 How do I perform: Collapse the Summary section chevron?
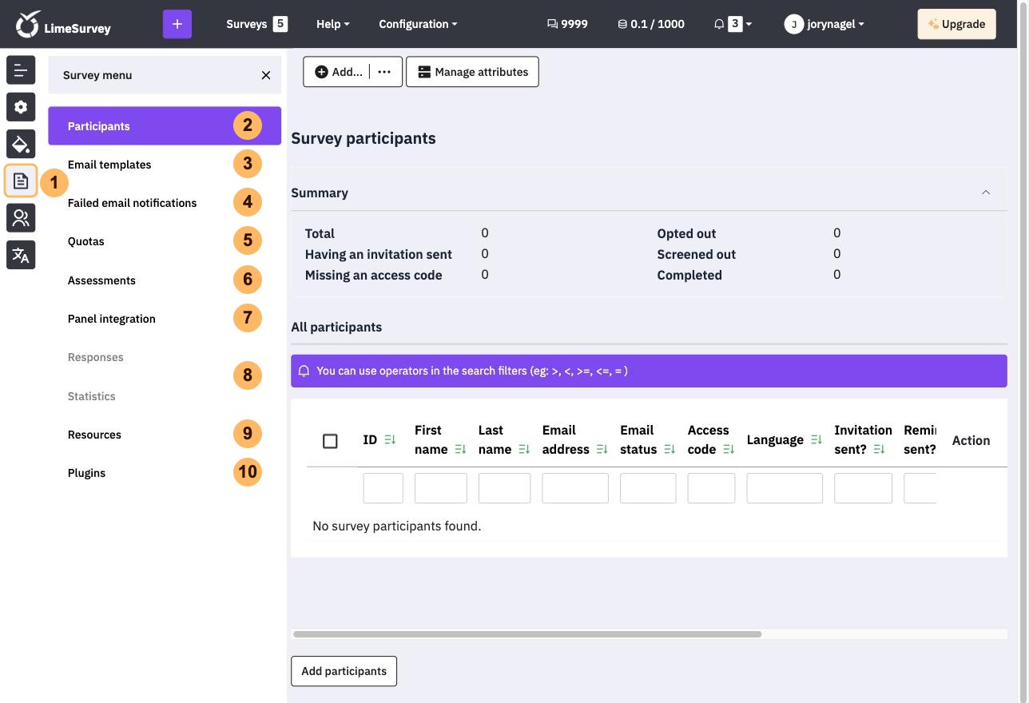[986, 193]
